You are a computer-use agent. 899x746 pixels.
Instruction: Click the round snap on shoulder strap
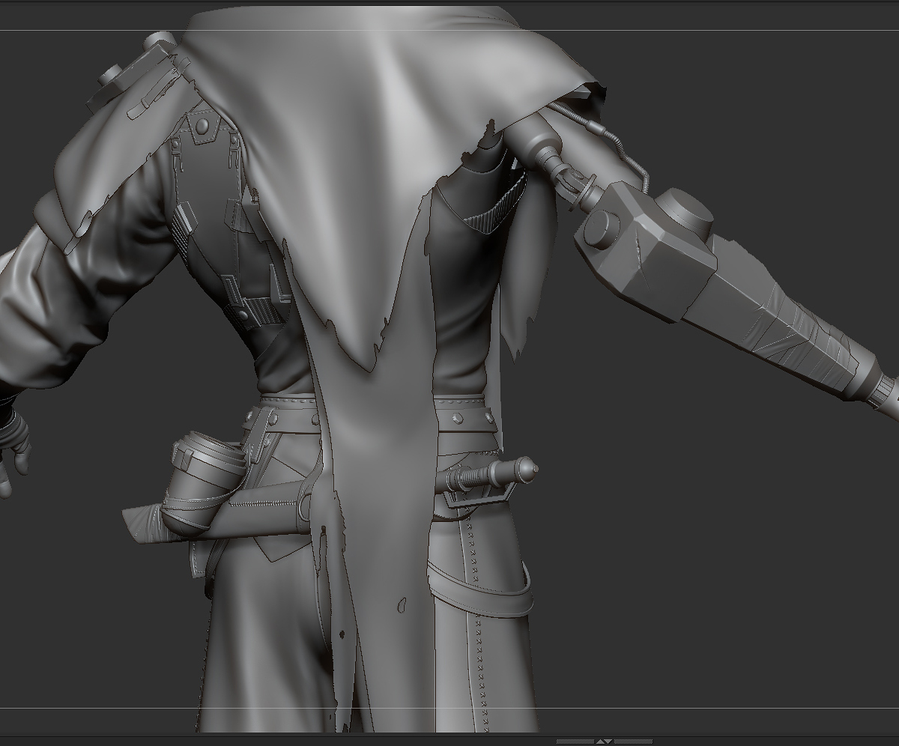202,128
